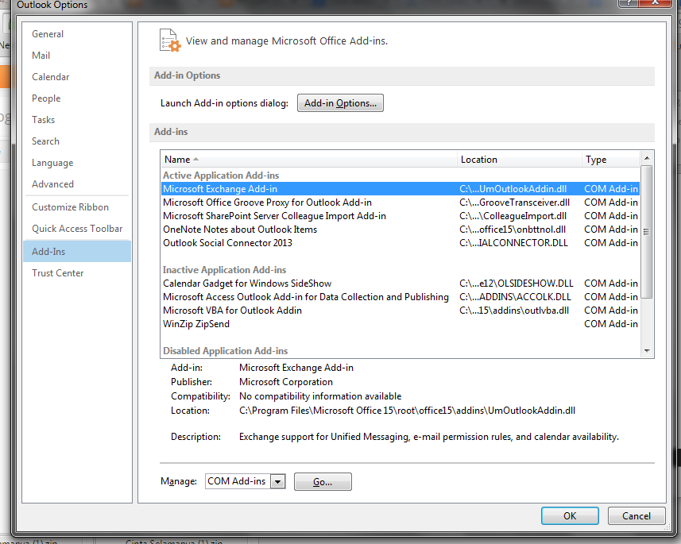Select Microsoft SharePoint Server Colleague Import Add-in

tap(400, 216)
